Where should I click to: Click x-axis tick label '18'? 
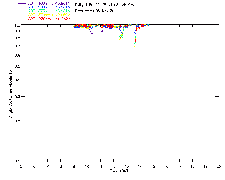pos(192,166)
